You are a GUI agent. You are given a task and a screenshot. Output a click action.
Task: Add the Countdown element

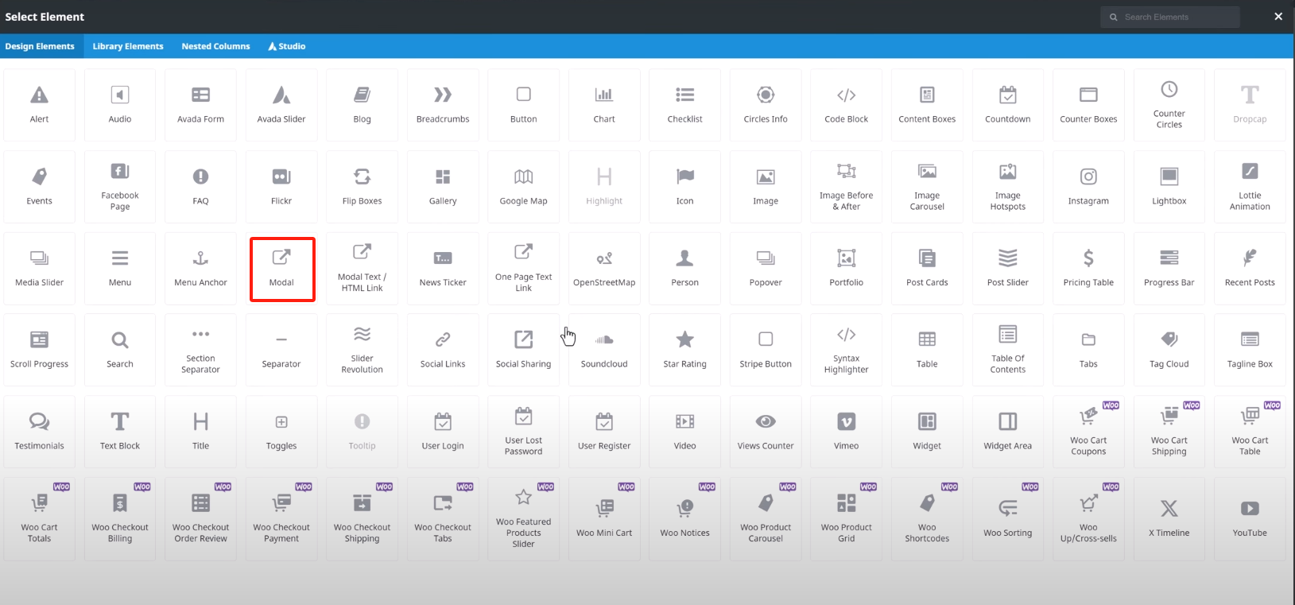pos(1007,105)
